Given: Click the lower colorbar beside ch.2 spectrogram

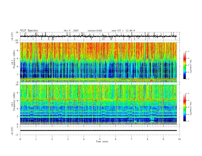Looking at the screenshot, I should pos(185,107).
